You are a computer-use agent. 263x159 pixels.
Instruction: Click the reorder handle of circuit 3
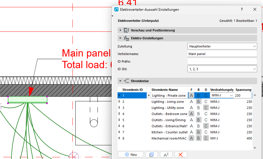pyautogui.click(x=119, y=107)
